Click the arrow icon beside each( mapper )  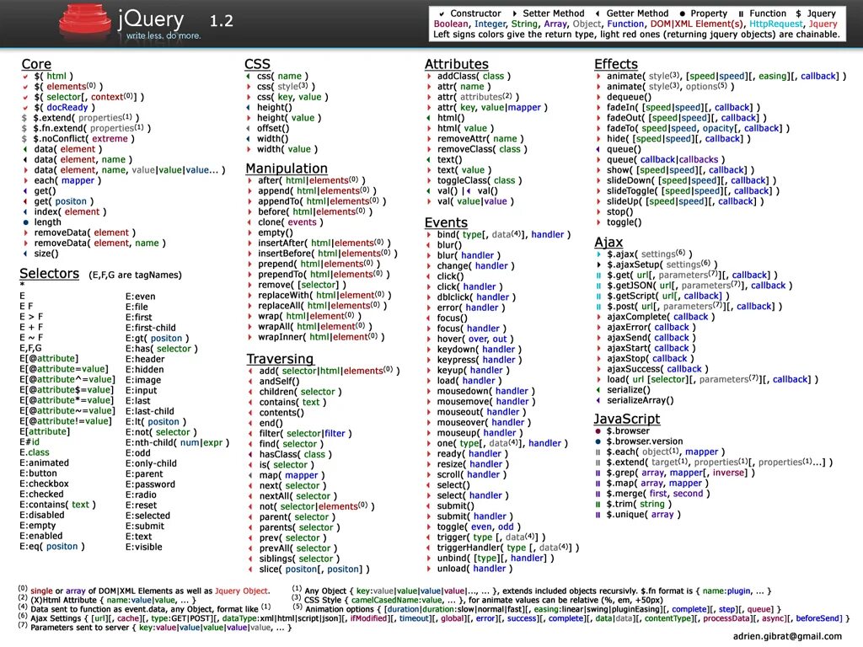click(25, 180)
